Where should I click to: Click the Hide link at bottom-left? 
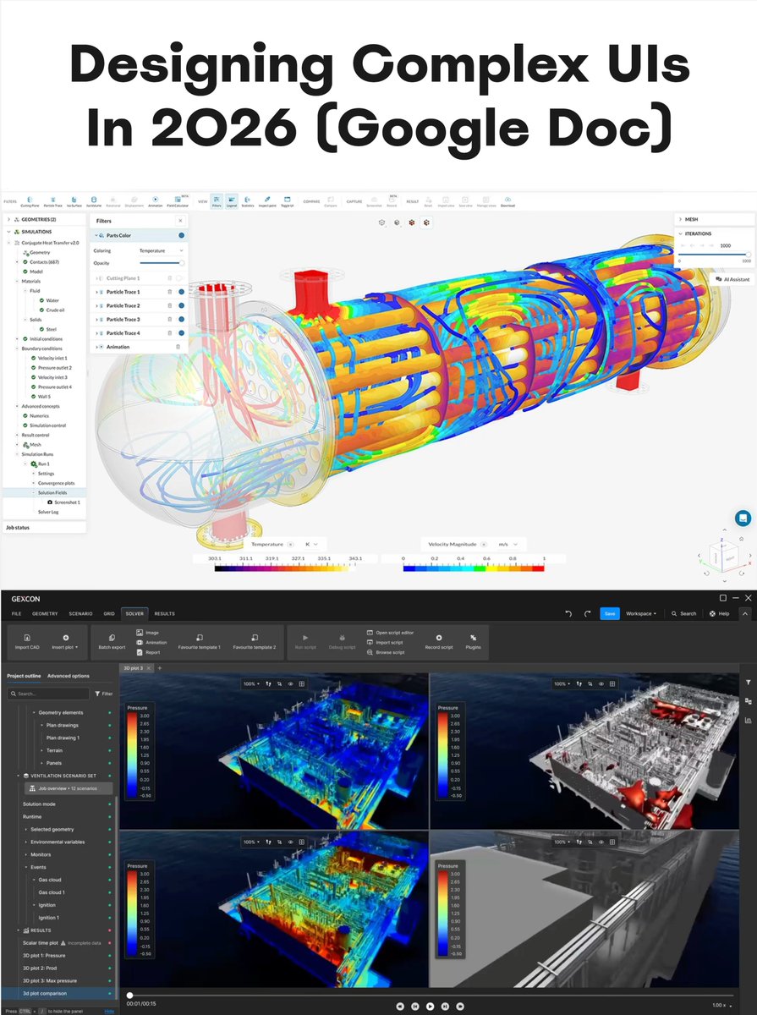point(109,1011)
